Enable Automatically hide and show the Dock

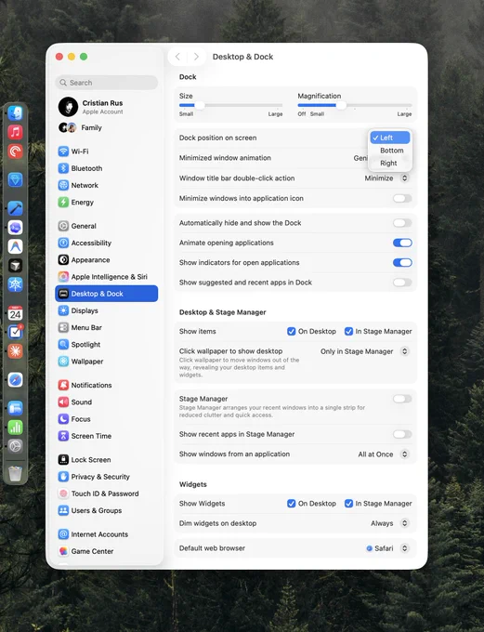(x=402, y=223)
